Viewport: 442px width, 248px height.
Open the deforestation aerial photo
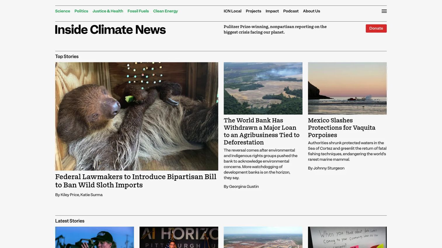click(x=263, y=88)
